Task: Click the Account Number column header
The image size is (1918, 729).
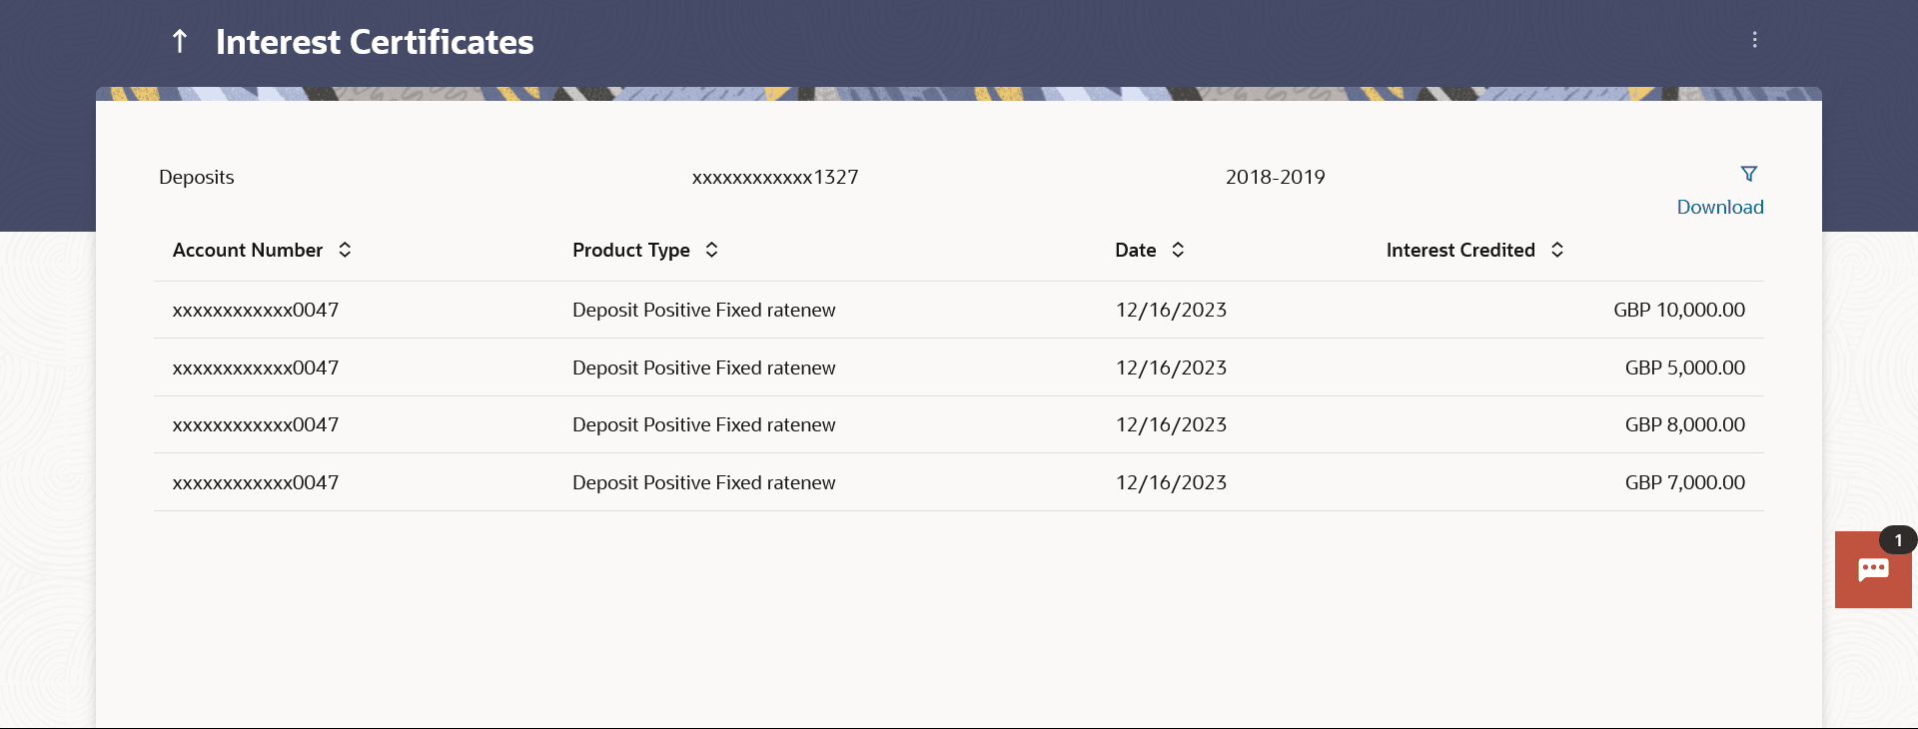Action: (x=248, y=250)
